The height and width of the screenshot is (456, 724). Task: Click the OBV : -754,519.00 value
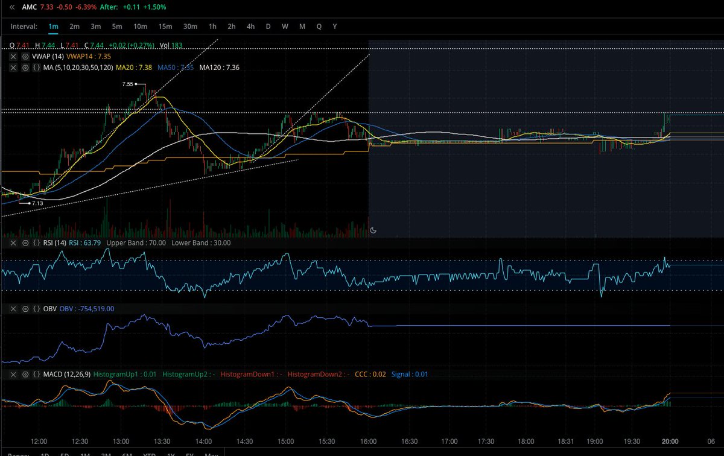(87, 308)
